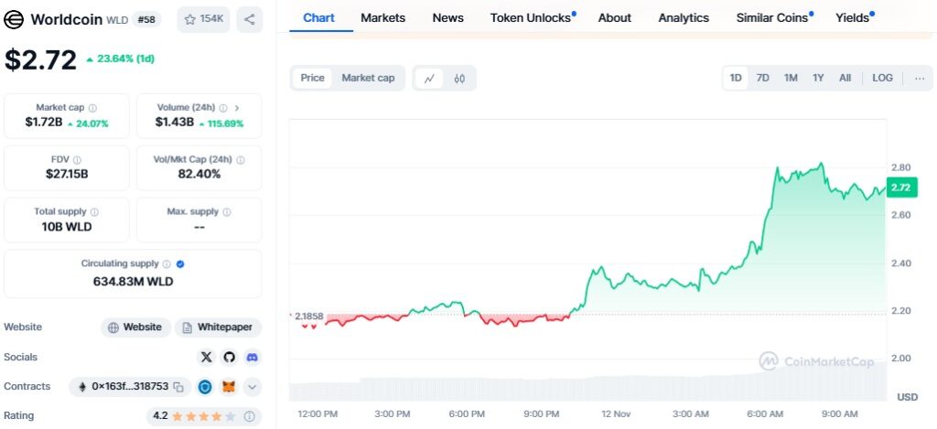937x429 pixels.
Task: Show Vol/Mkt Cap (24h) info icon
Action: [241, 160]
